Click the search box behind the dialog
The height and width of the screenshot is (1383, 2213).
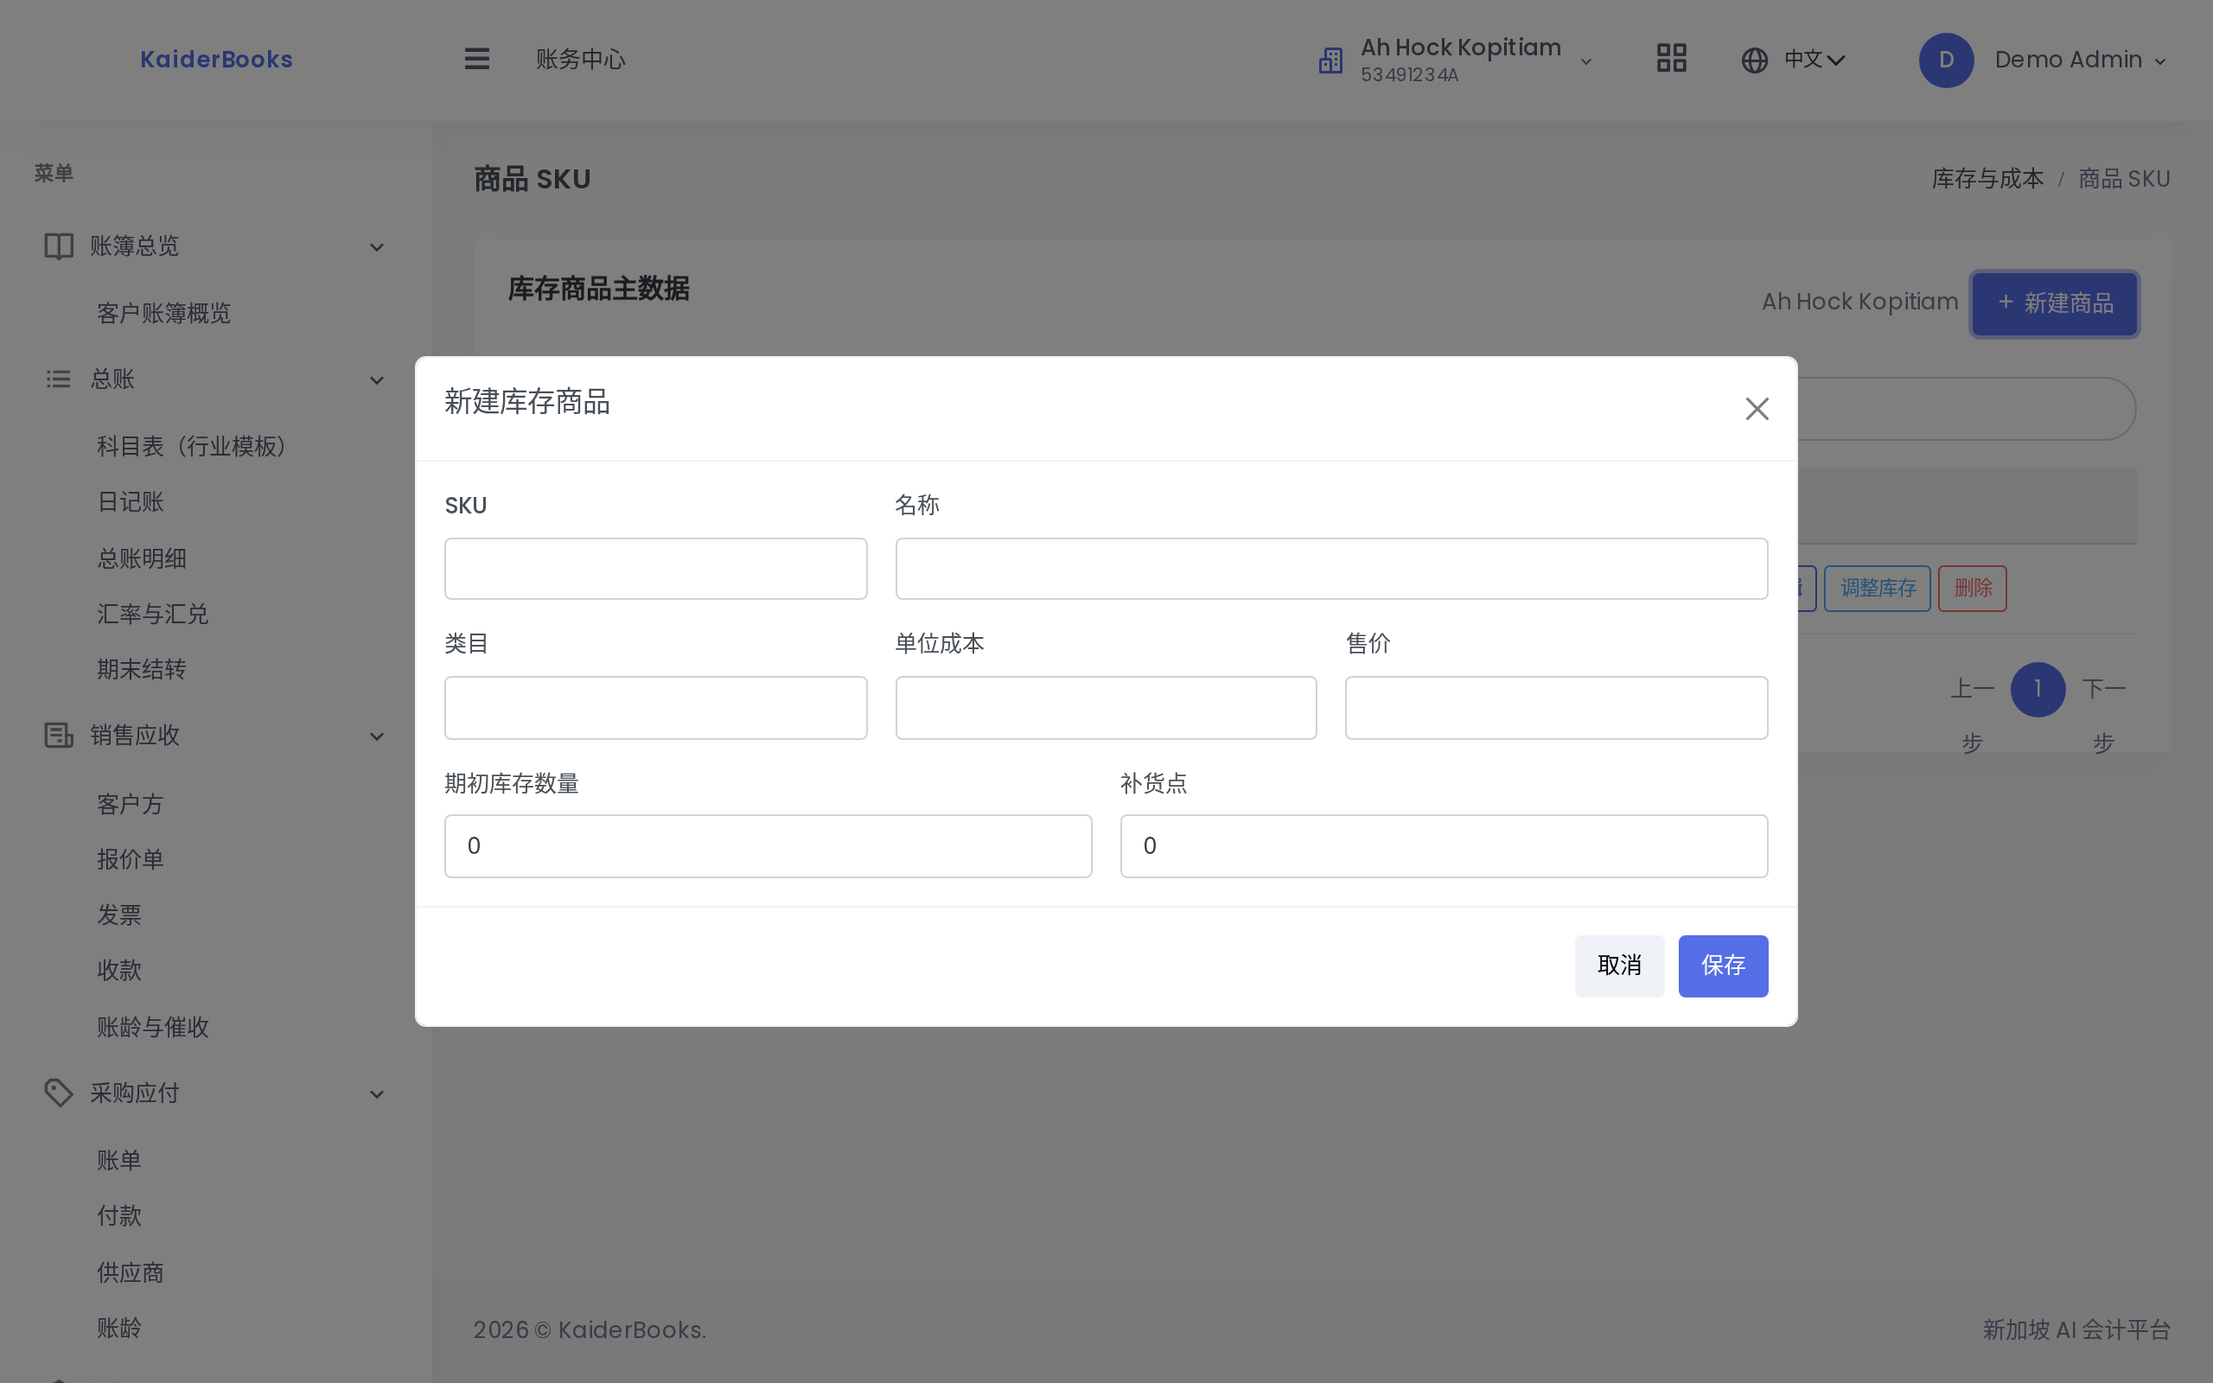(1966, 409)
